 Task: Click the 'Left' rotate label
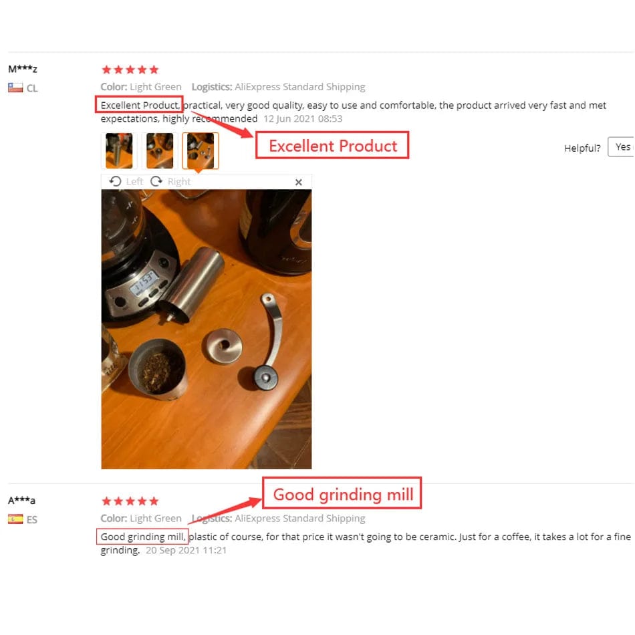(x=134, y=181)
